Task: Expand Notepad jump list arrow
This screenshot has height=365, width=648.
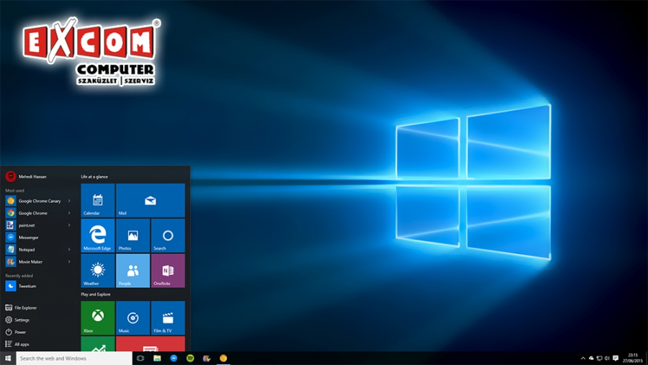Action: point(69,250)
